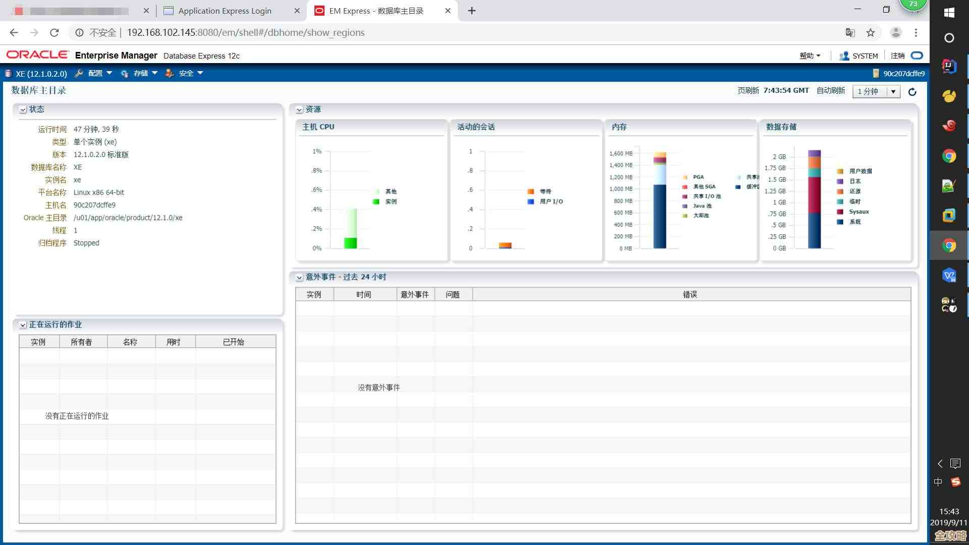Click the SYSTEM account user icon
969x545 pixels.
pyautogui.click(x=843, y=56)
